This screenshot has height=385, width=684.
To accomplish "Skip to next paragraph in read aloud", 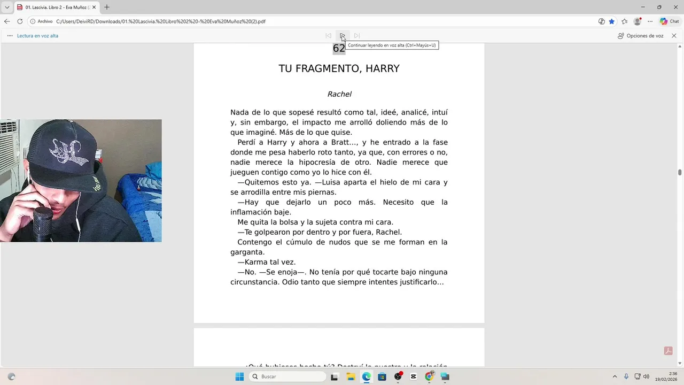I will (357, 36).
